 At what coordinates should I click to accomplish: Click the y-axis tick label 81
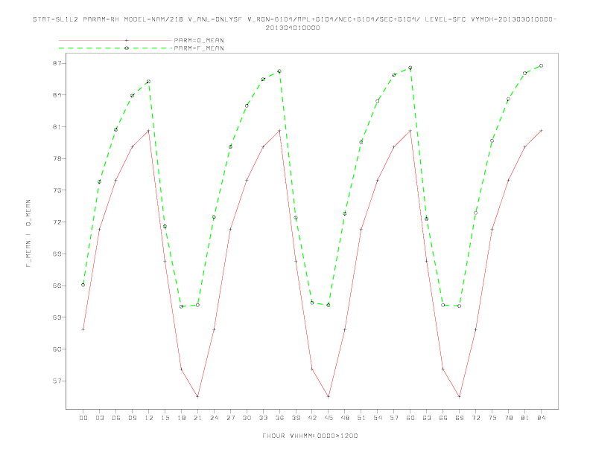57,127
